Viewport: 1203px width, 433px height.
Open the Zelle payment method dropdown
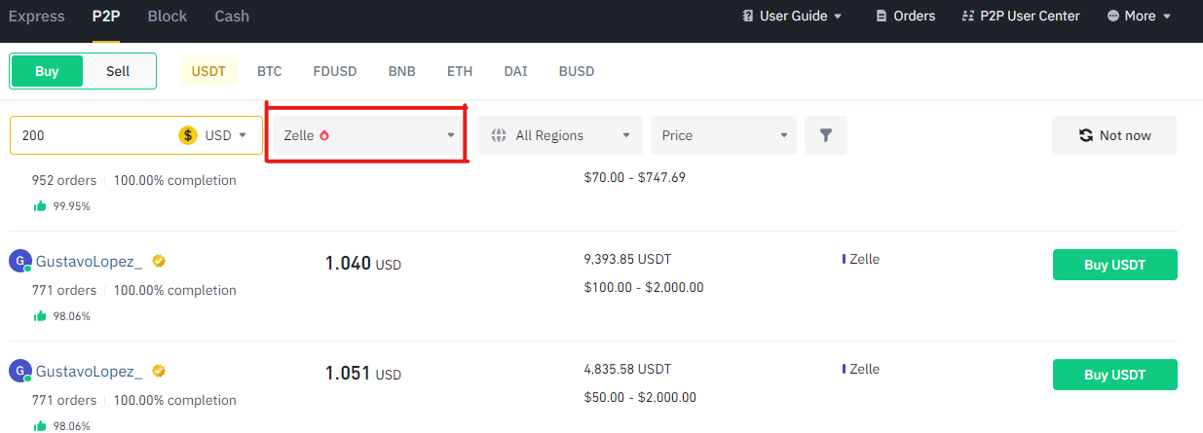(368, 135)
